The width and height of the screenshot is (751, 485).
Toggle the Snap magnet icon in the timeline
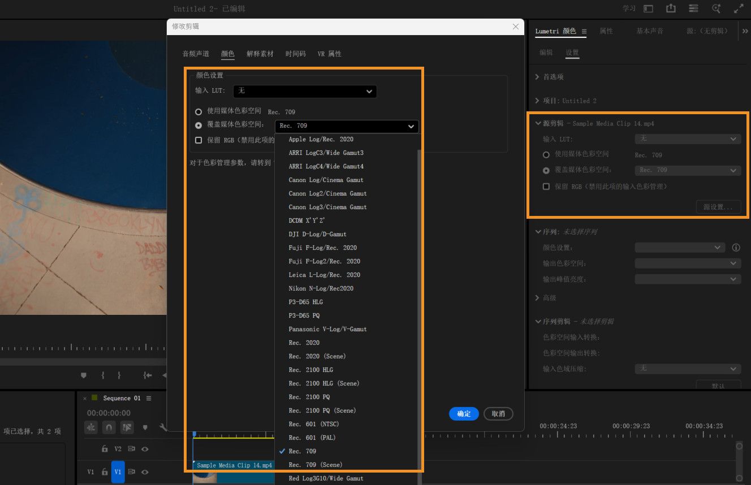(109, 427)
